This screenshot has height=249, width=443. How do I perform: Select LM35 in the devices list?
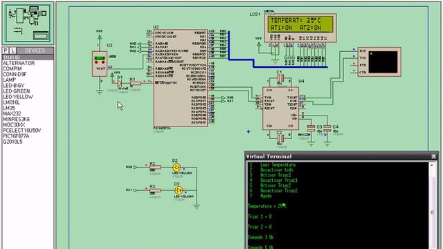coord(9,108)
